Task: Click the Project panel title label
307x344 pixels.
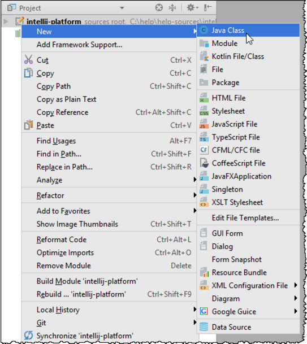Action: [30, 8]
